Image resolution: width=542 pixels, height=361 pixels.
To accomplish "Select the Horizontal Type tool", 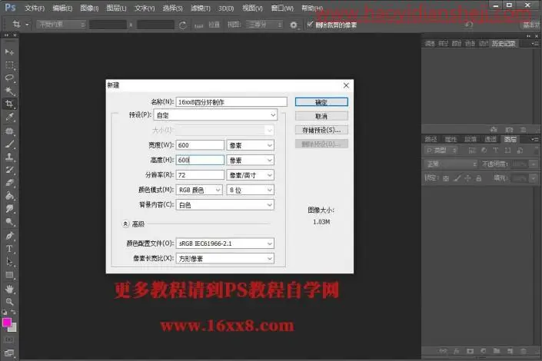I will (9, 249).
